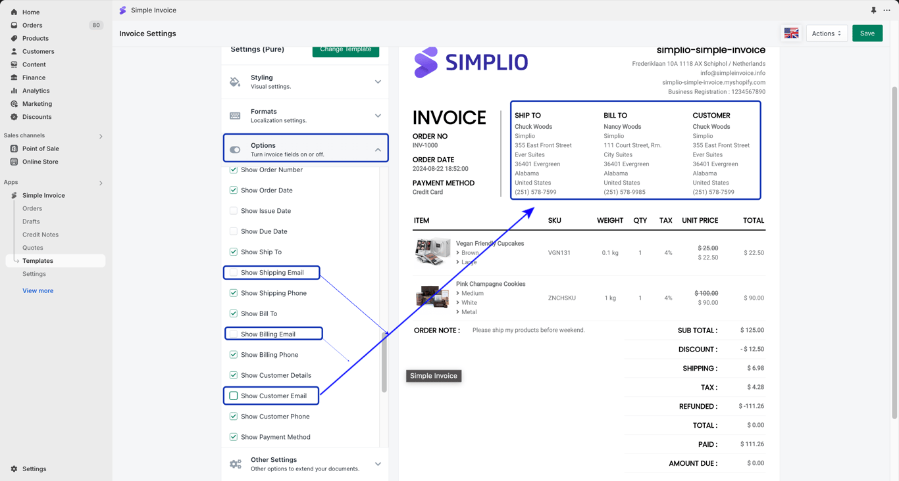This screenshot has width=899, height=481.
Task: Collapse the Options section chevron
Action: 378,150
